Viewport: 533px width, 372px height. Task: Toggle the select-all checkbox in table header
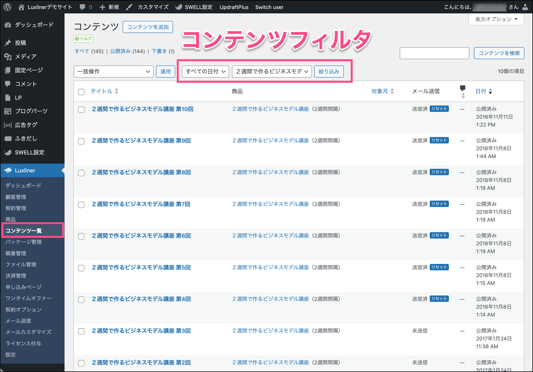(x=81, y=92)
